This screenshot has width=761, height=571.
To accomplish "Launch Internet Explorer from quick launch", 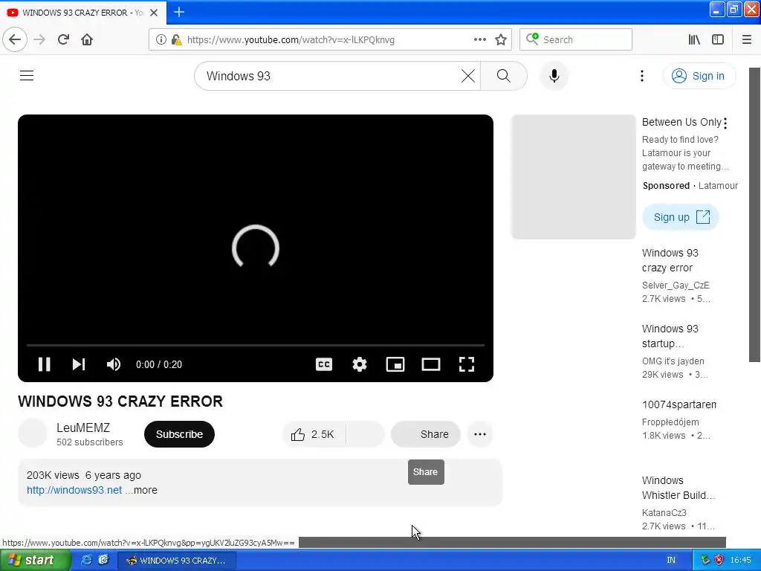I will point(86,560).
